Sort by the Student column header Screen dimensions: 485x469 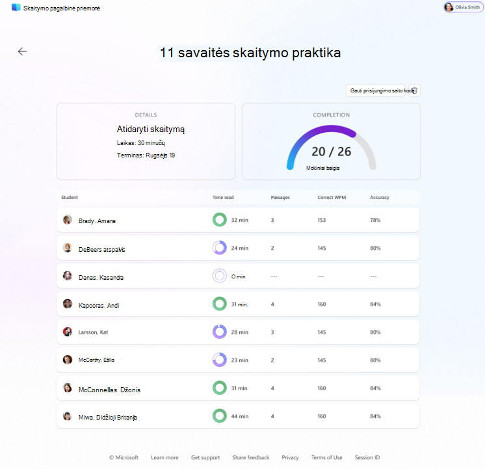click(70, 197)
